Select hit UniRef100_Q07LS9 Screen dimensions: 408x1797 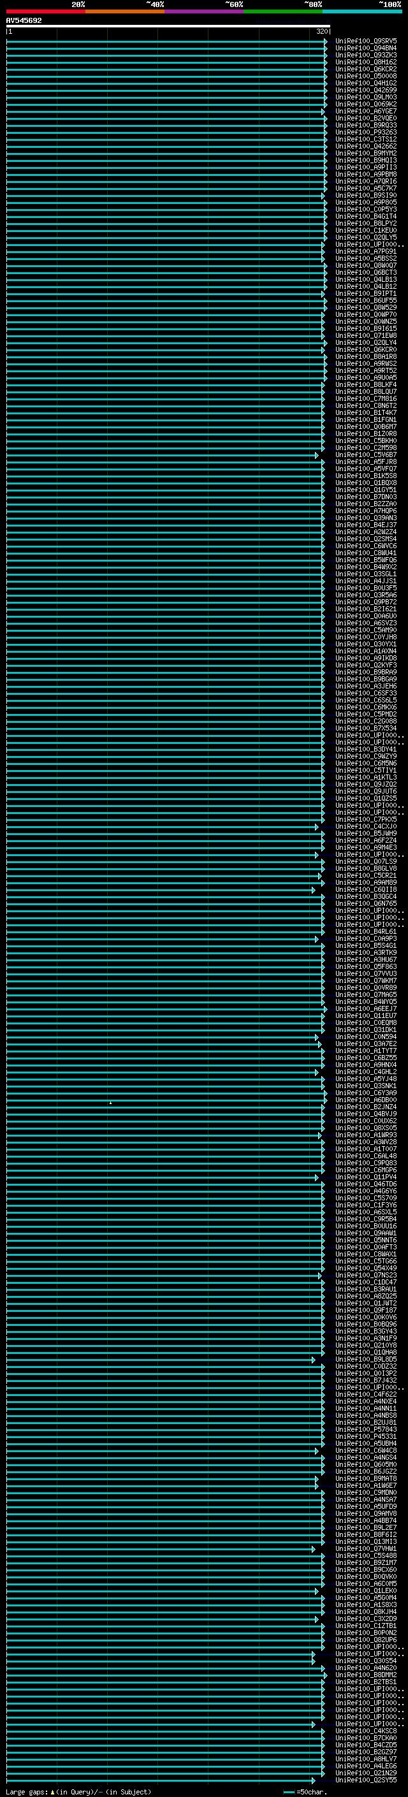(x=366, y=862)
